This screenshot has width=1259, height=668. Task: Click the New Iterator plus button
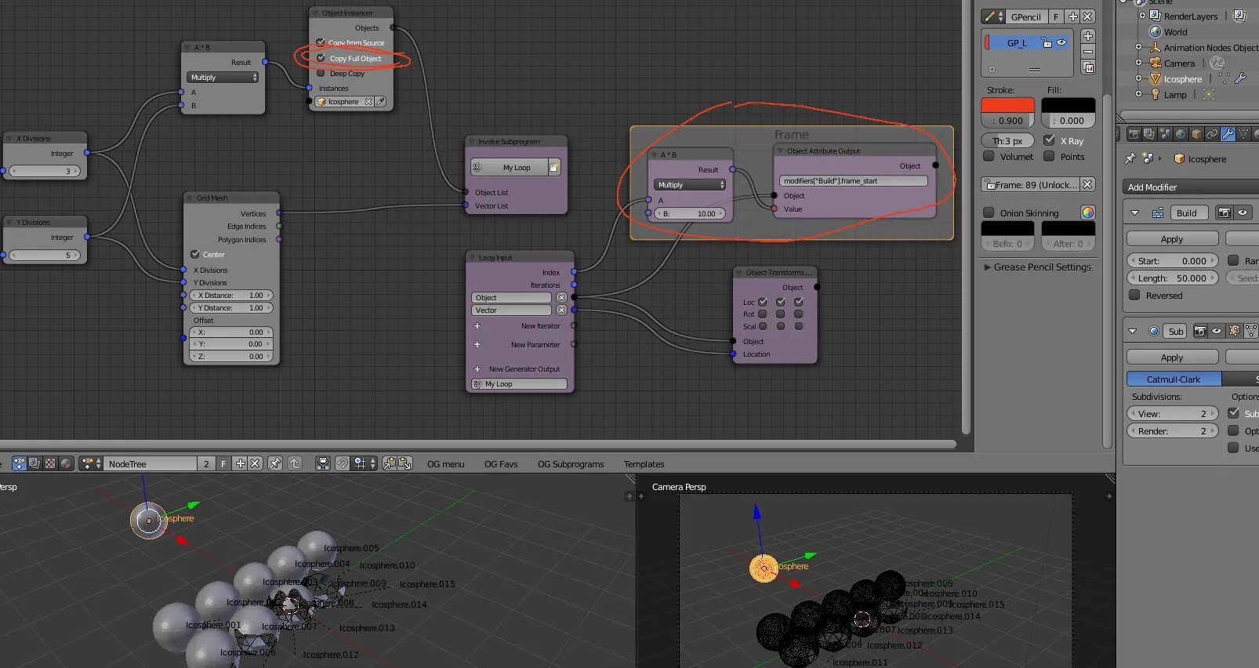point(477,325)
